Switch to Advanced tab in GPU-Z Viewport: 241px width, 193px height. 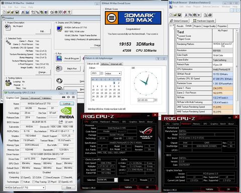(x=35, y=98)
